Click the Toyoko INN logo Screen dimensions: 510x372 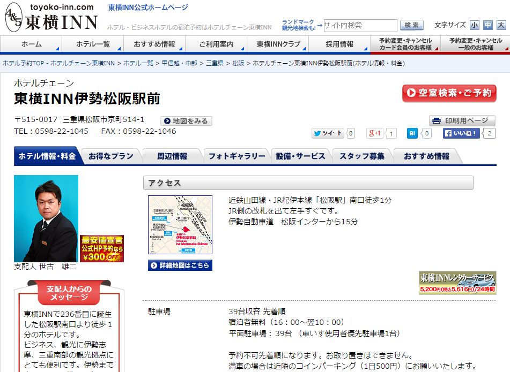[51, 18]
